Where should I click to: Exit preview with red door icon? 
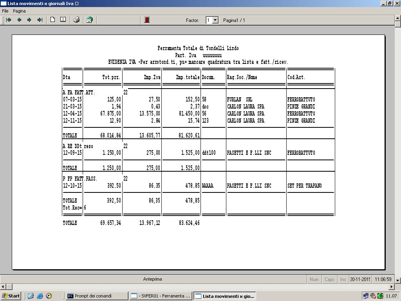point(147,20)
